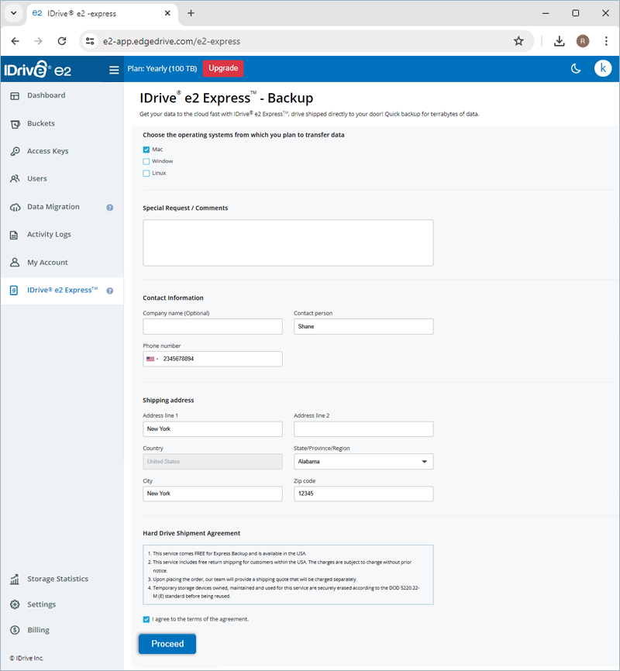The width and height of the screenshot is (620, 671).
Task: Click the Storage Statistics chart icon
Action: tap(15, 580)
